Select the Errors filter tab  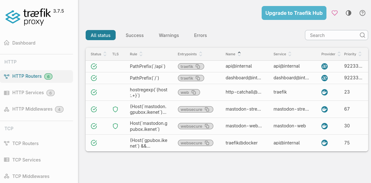point(200,35)
